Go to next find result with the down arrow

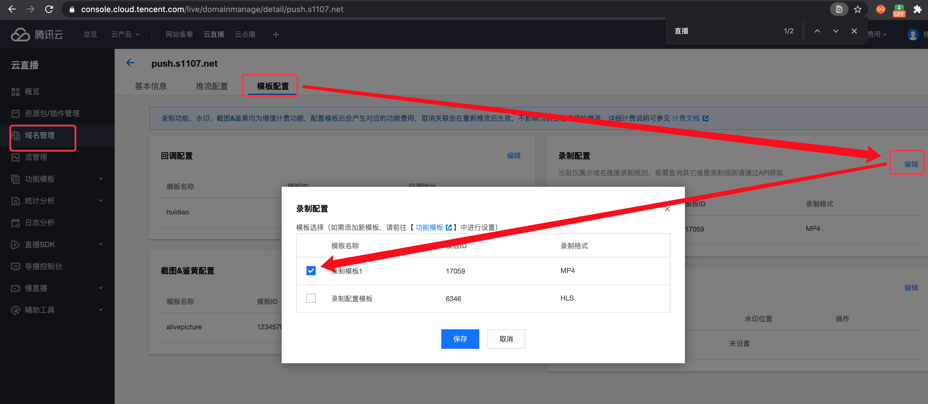point(836,31)
